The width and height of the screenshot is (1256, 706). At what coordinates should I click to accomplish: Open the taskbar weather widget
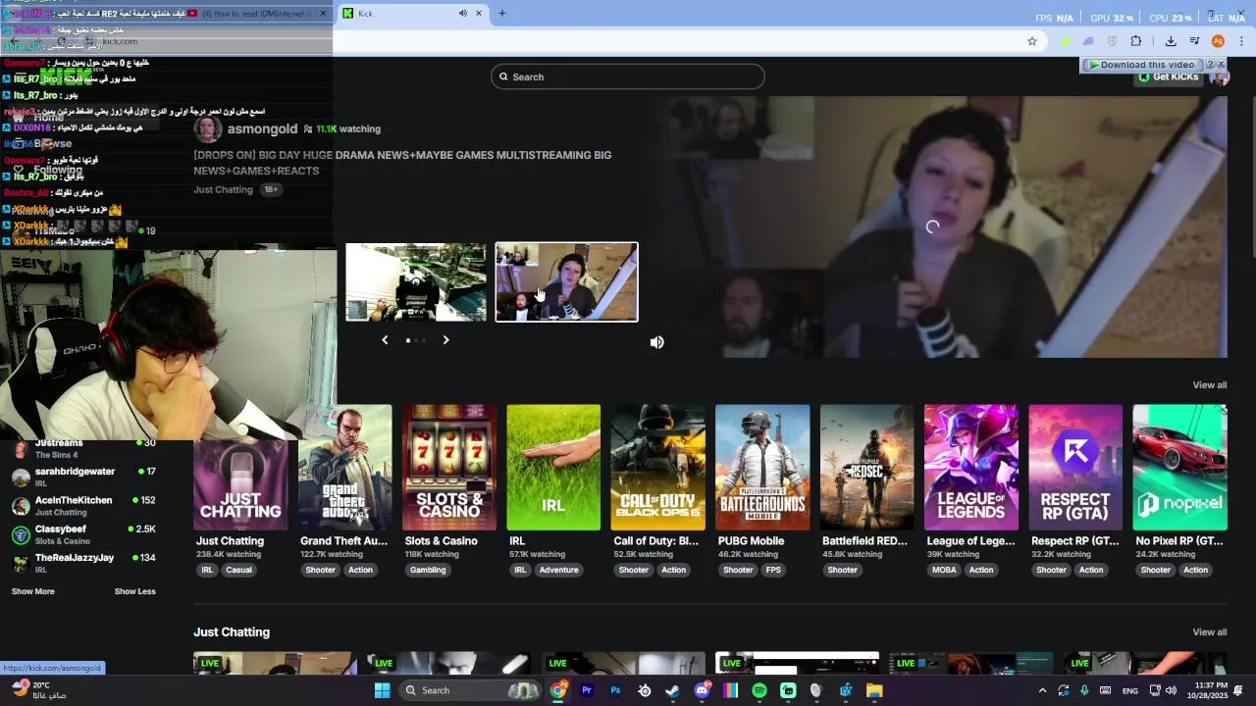pyautogui.click(x=37, y=690)
